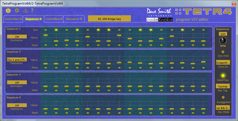Open Sequencer 3 Destination dropdown
This screenshot has height=121, width=238.
pos(17,82)
